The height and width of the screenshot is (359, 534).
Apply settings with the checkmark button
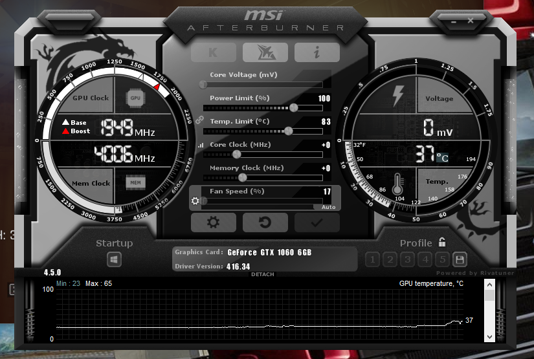(x=317, y=223)
